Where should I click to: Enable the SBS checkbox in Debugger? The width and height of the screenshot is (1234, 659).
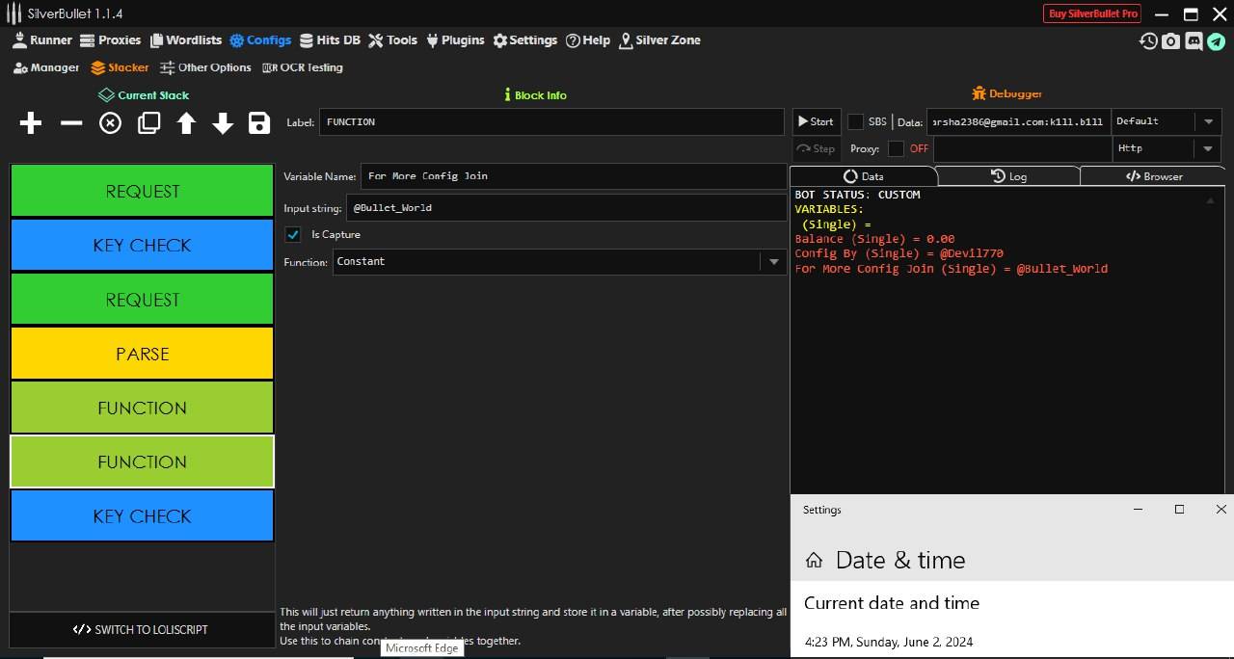[x=855, y=121]
